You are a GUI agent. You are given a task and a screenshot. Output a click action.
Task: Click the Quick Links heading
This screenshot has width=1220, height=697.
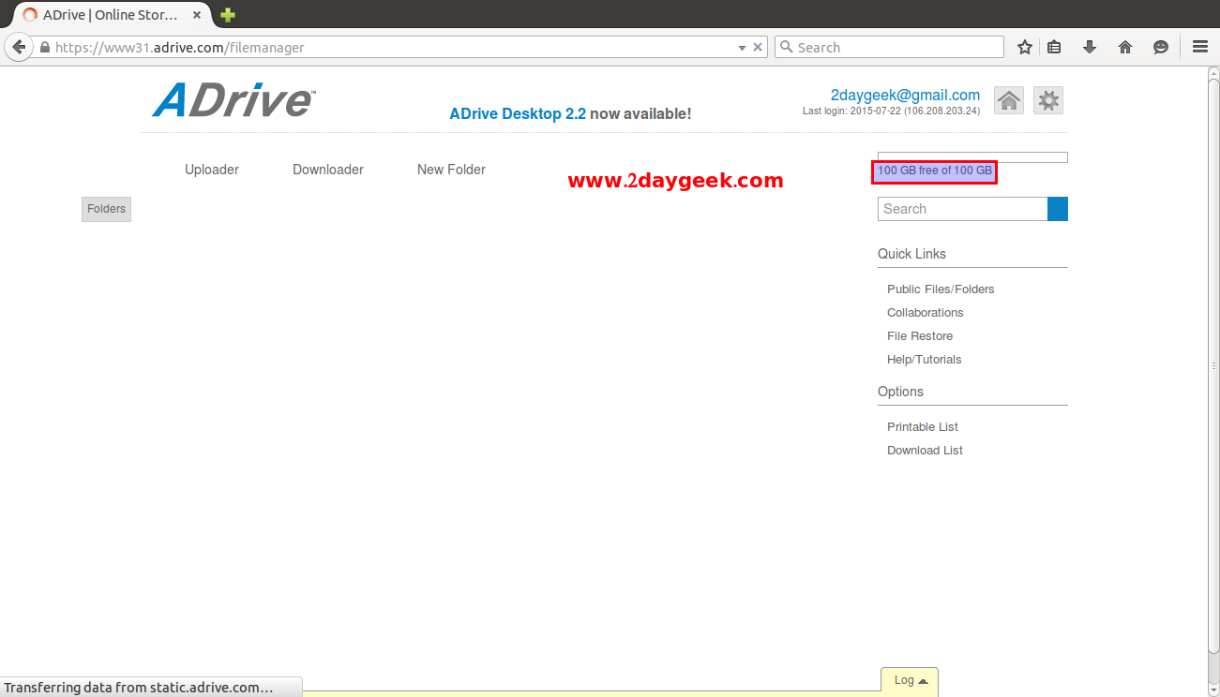(911, 254)
